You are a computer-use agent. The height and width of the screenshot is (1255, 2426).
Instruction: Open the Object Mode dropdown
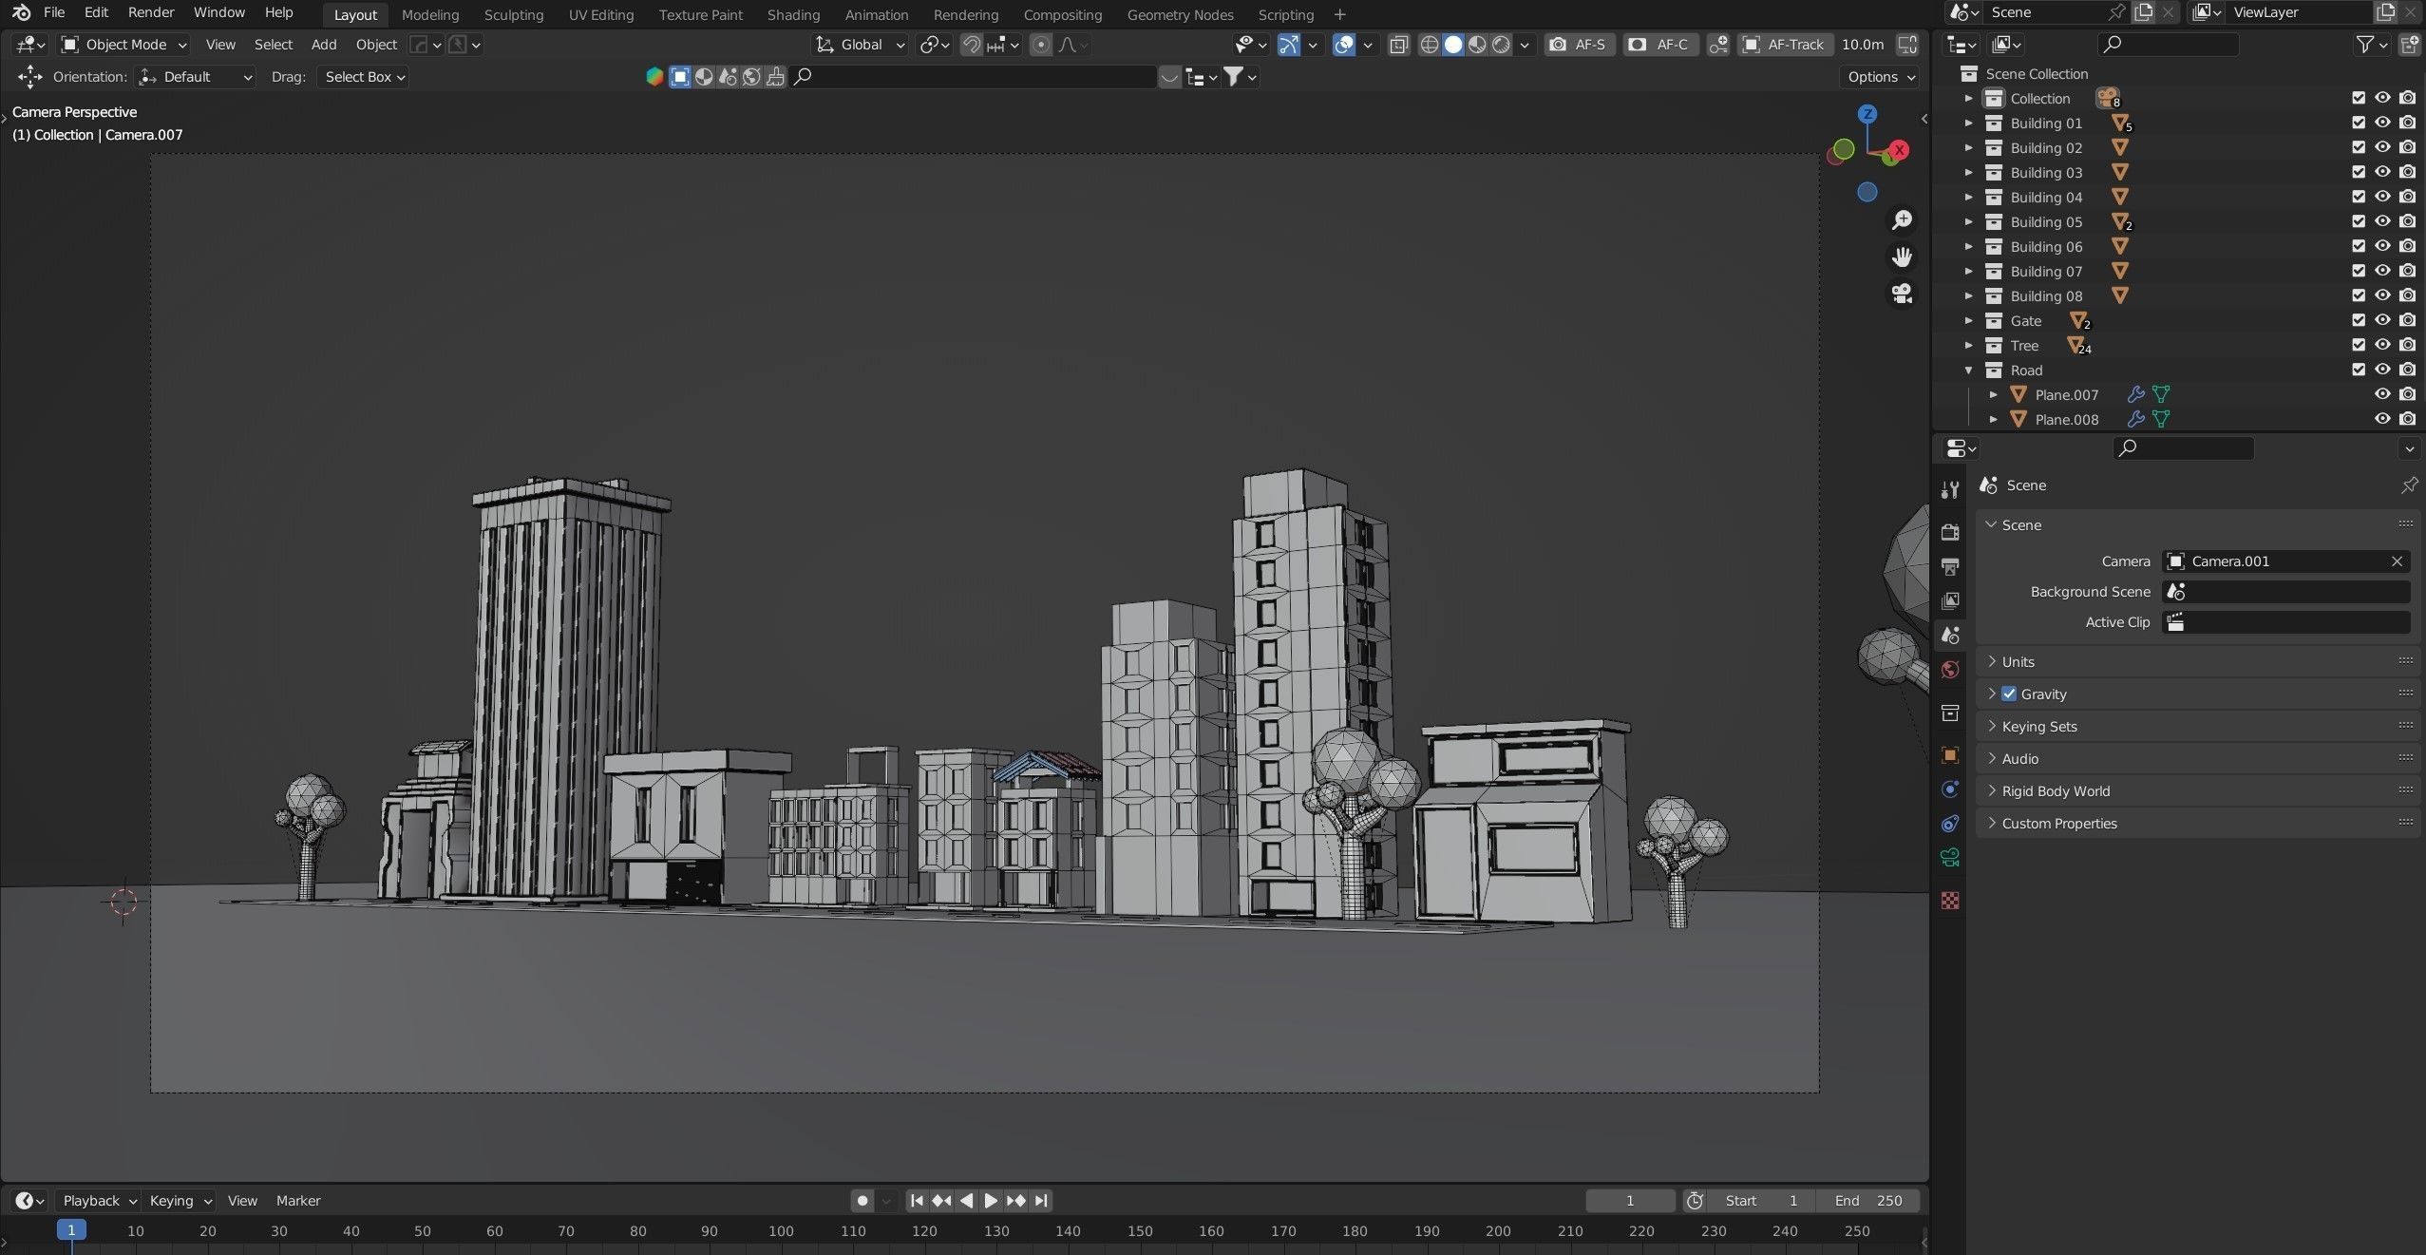click(x=123, y=45)
